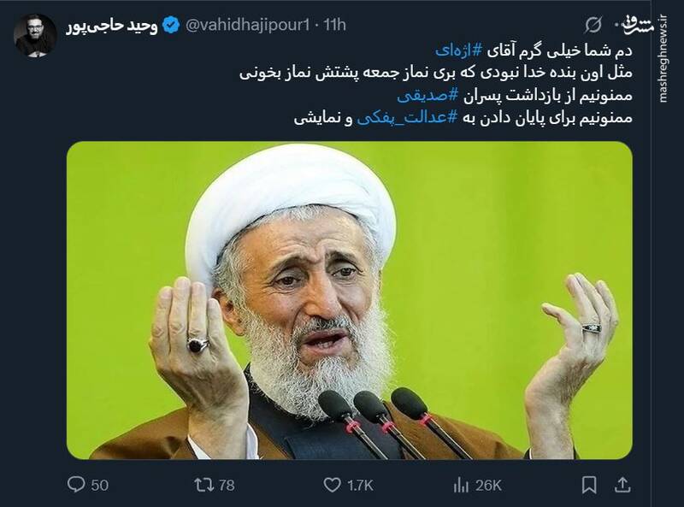Screen dimensions: 684x507
Task: Open the hashtag #عدالت_پفکی
Action: pyautogui.click(x=408, y=118)
